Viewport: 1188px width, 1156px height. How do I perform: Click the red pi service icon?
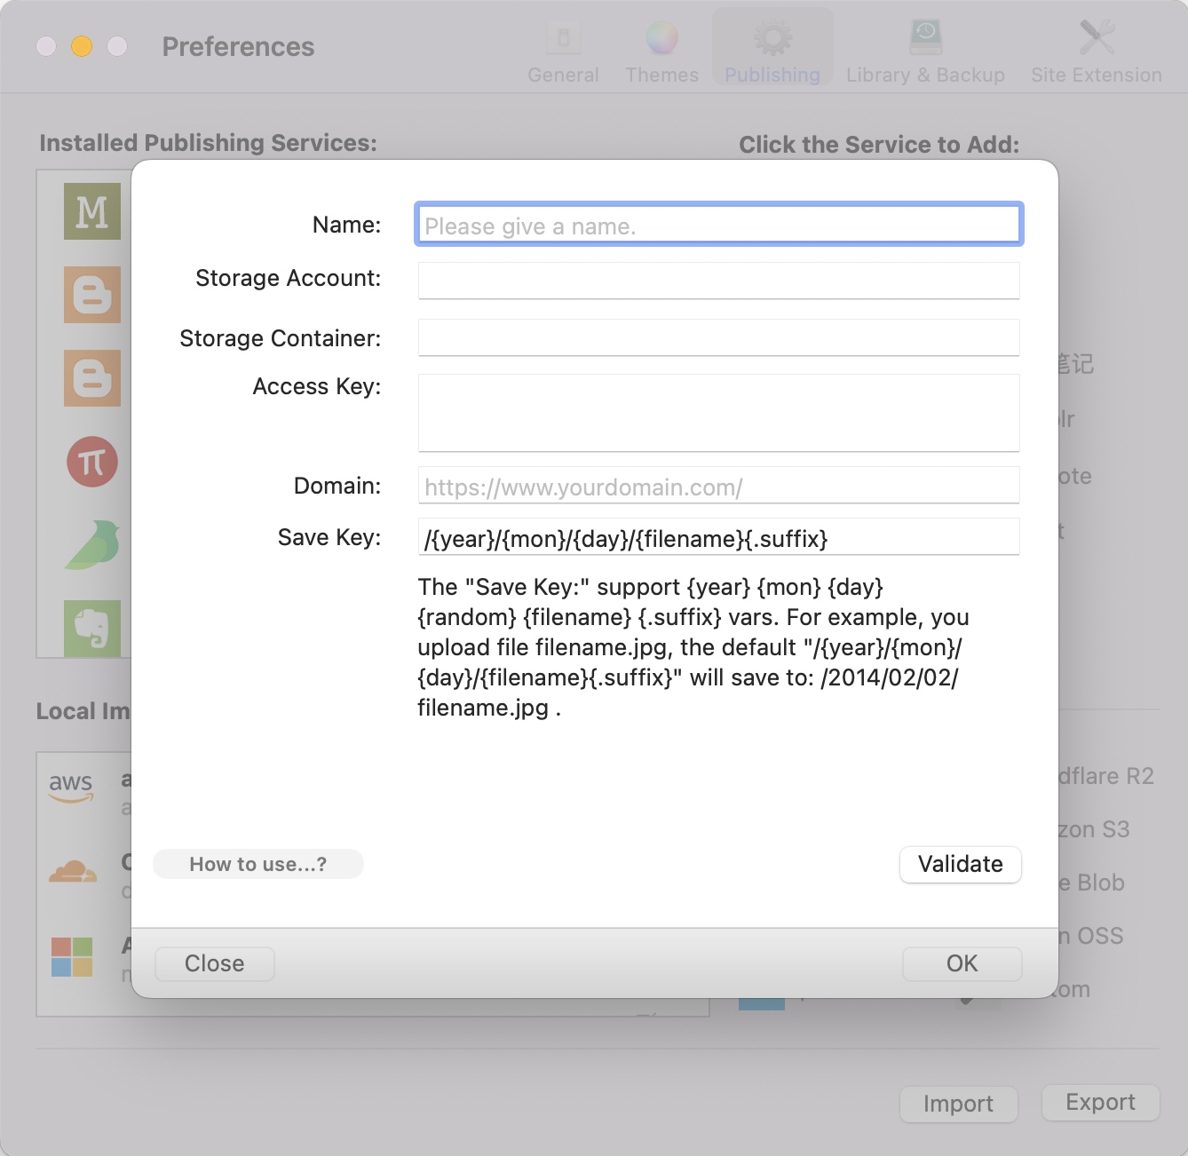(92, 462)
